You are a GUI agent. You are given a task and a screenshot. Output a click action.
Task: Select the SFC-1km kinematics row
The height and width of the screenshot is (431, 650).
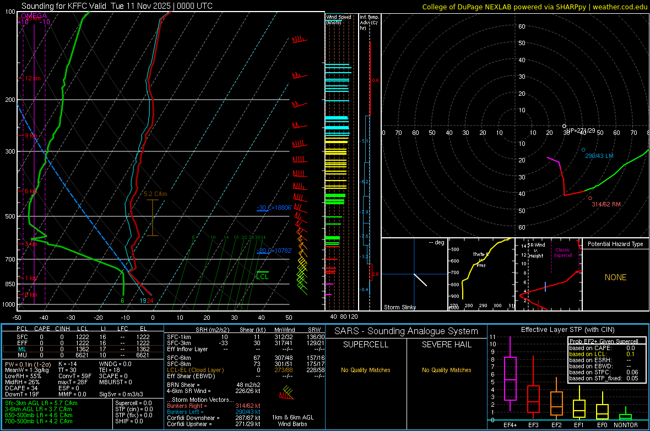pos(246,337)
